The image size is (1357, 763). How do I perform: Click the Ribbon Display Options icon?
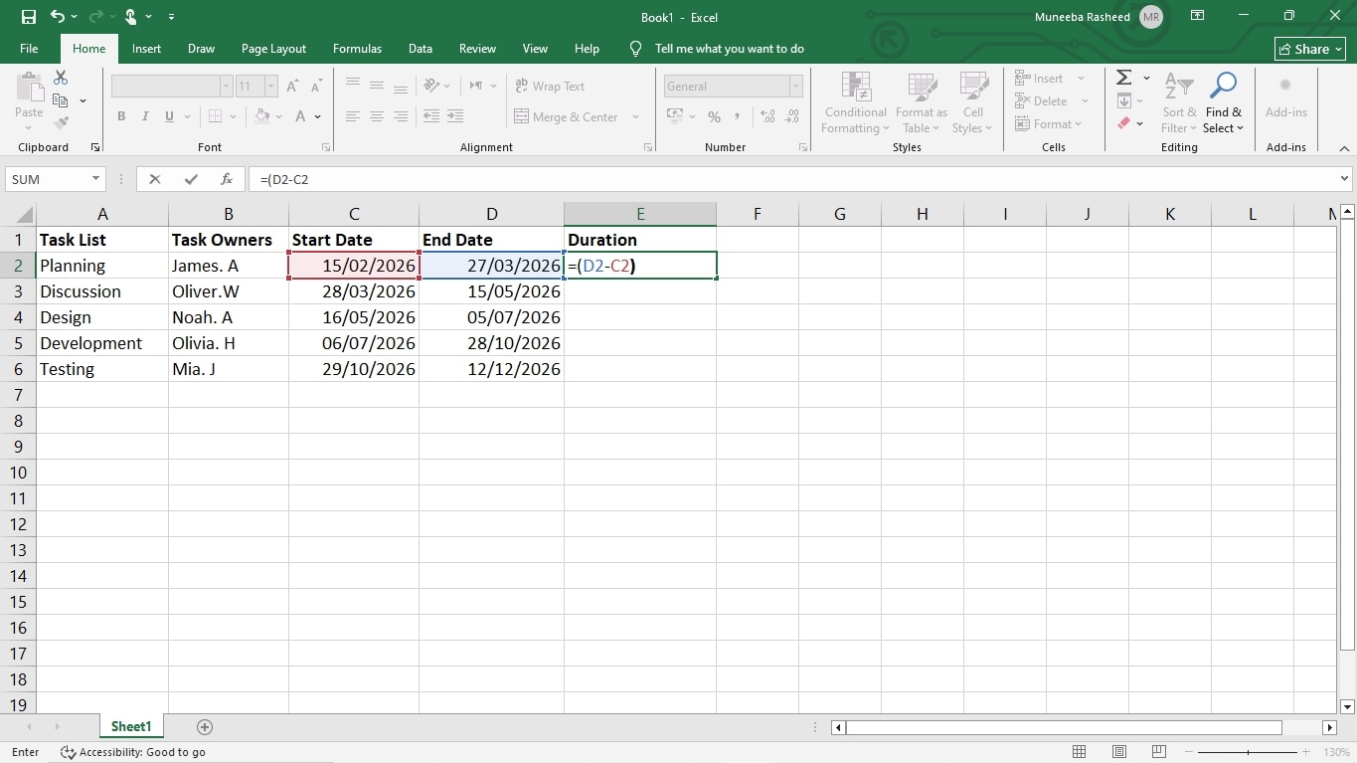[x=1198, y=16]
